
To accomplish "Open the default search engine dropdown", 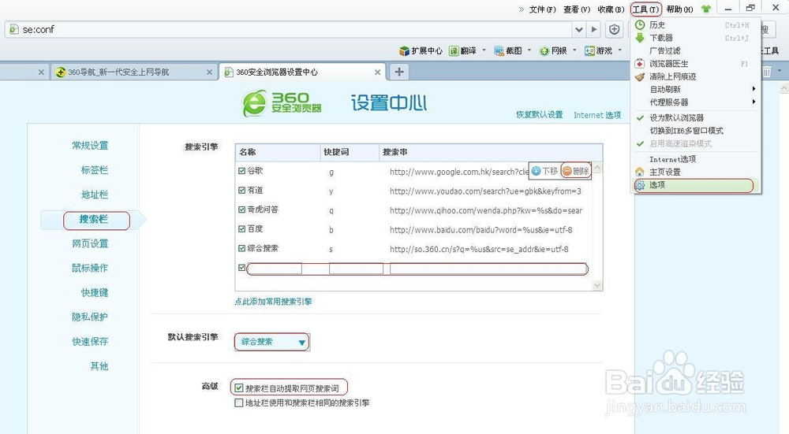I will 271,342.
